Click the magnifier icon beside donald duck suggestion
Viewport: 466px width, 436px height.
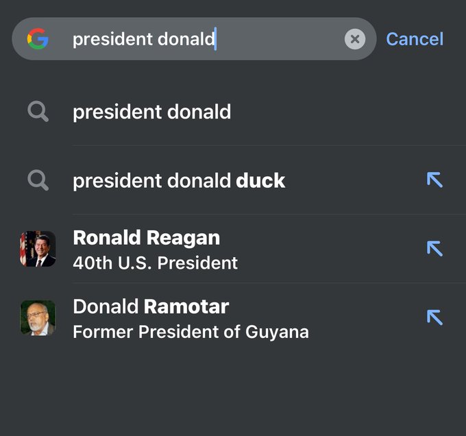coord(38,180)
